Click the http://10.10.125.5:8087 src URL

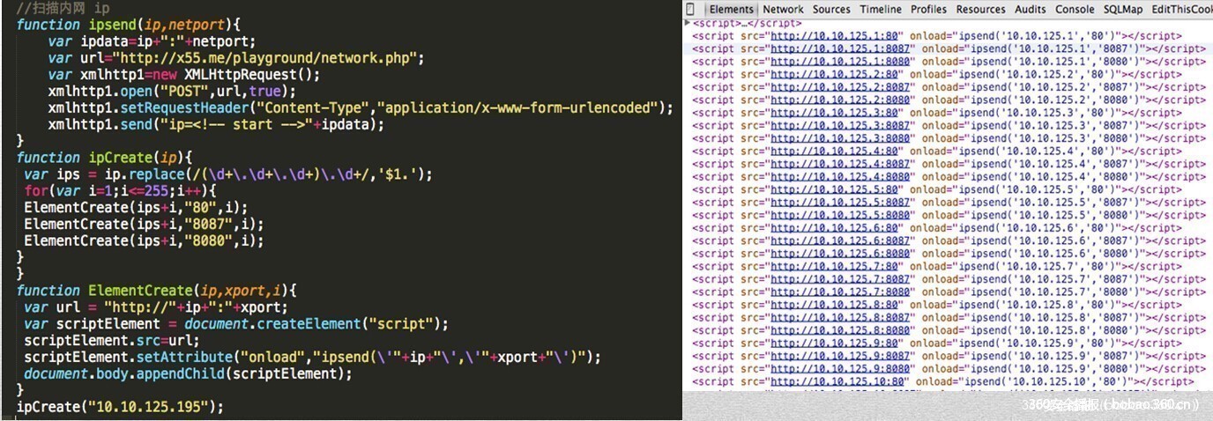click(840, 203)
